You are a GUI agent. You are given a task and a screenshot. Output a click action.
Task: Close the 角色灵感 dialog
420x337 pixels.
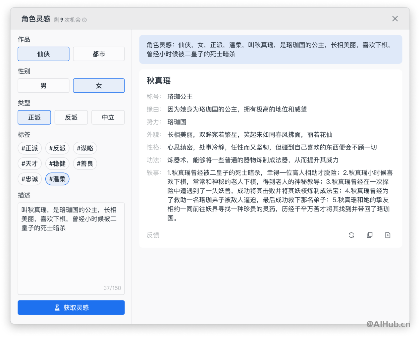(x=395, y=19)
